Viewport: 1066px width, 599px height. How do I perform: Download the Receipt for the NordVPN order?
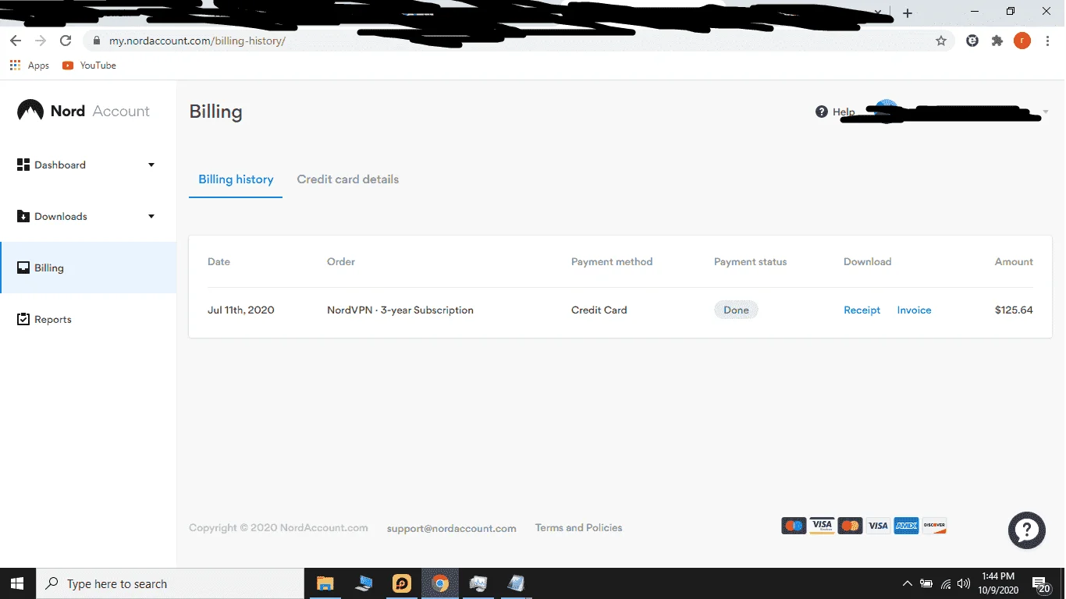(x=862, y=310)
